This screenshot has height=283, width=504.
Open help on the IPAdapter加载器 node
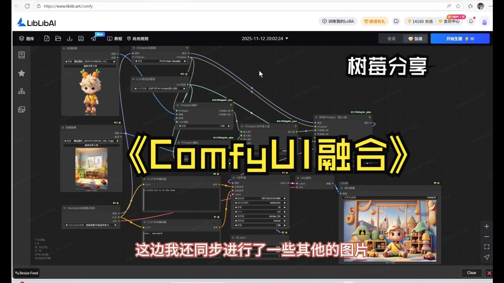click(187, 48)
